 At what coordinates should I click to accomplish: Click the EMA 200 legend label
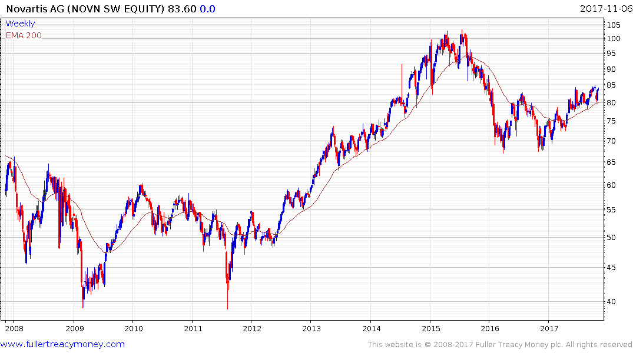pos(24,35)
